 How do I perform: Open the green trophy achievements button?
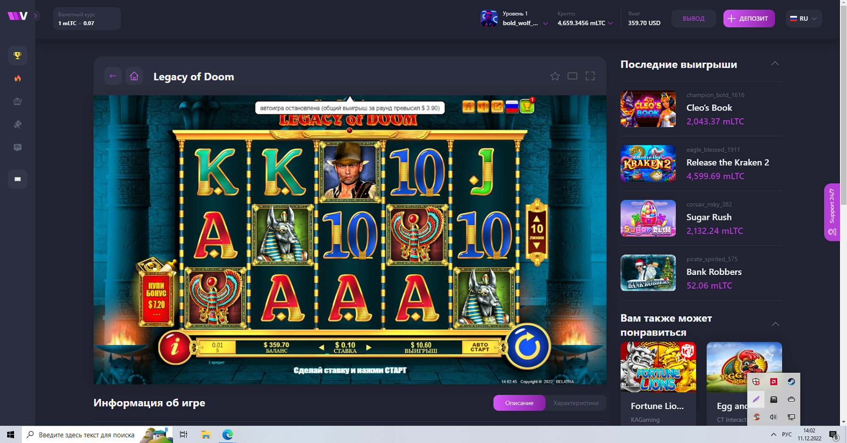click(x=527, y=106)
